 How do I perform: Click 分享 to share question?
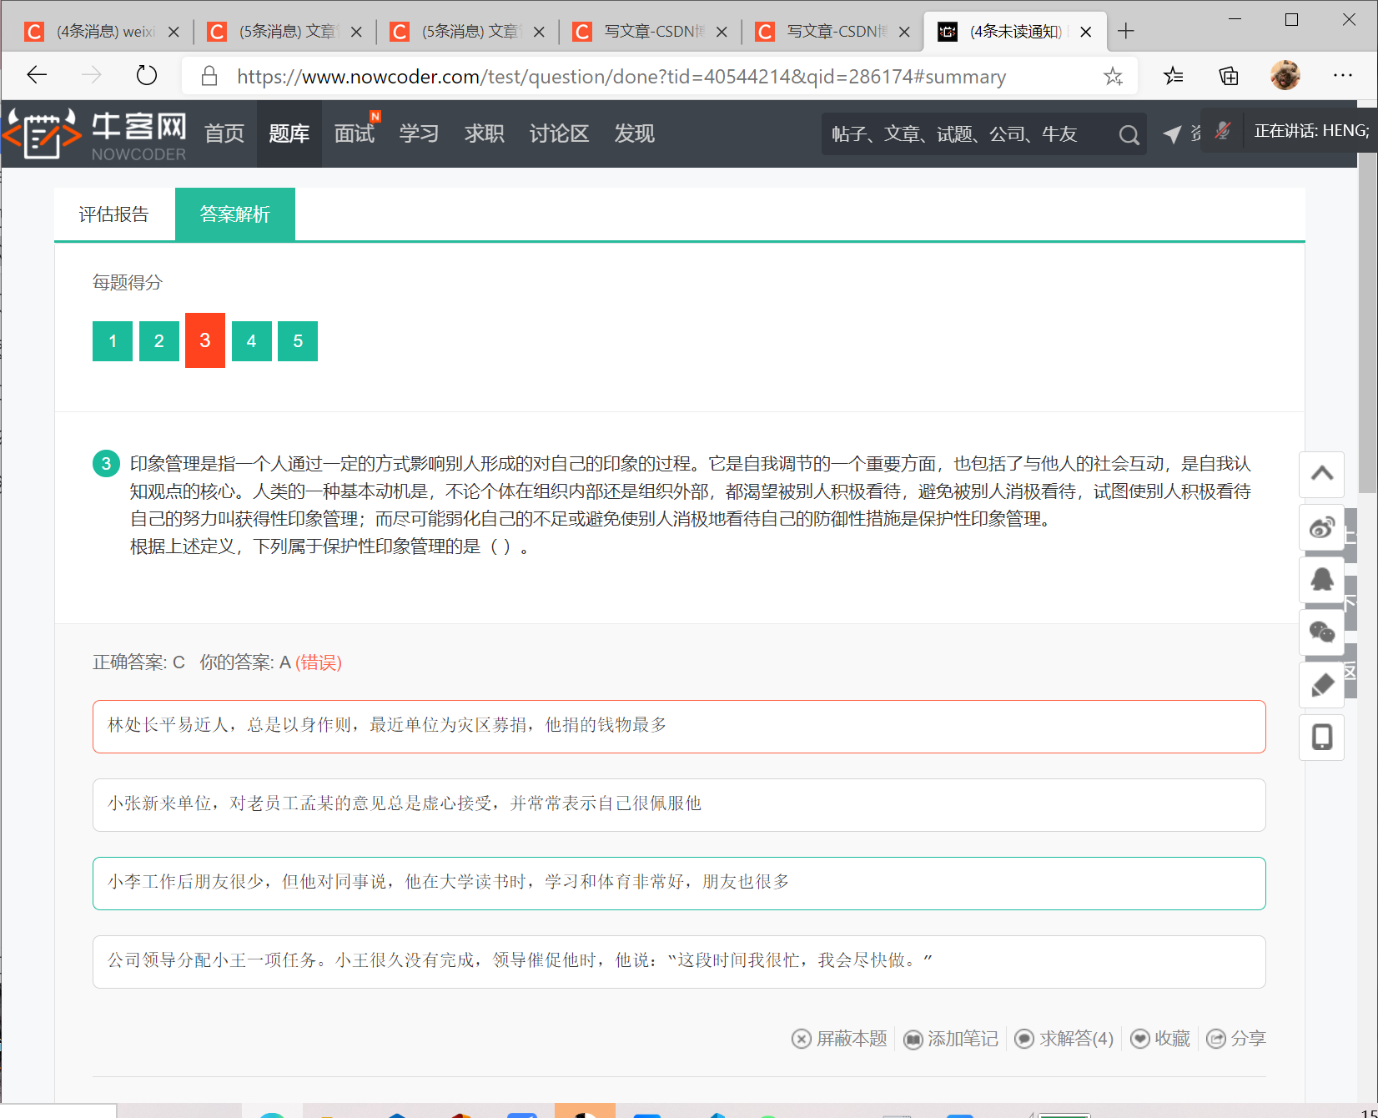[x=1236, y=1039]
